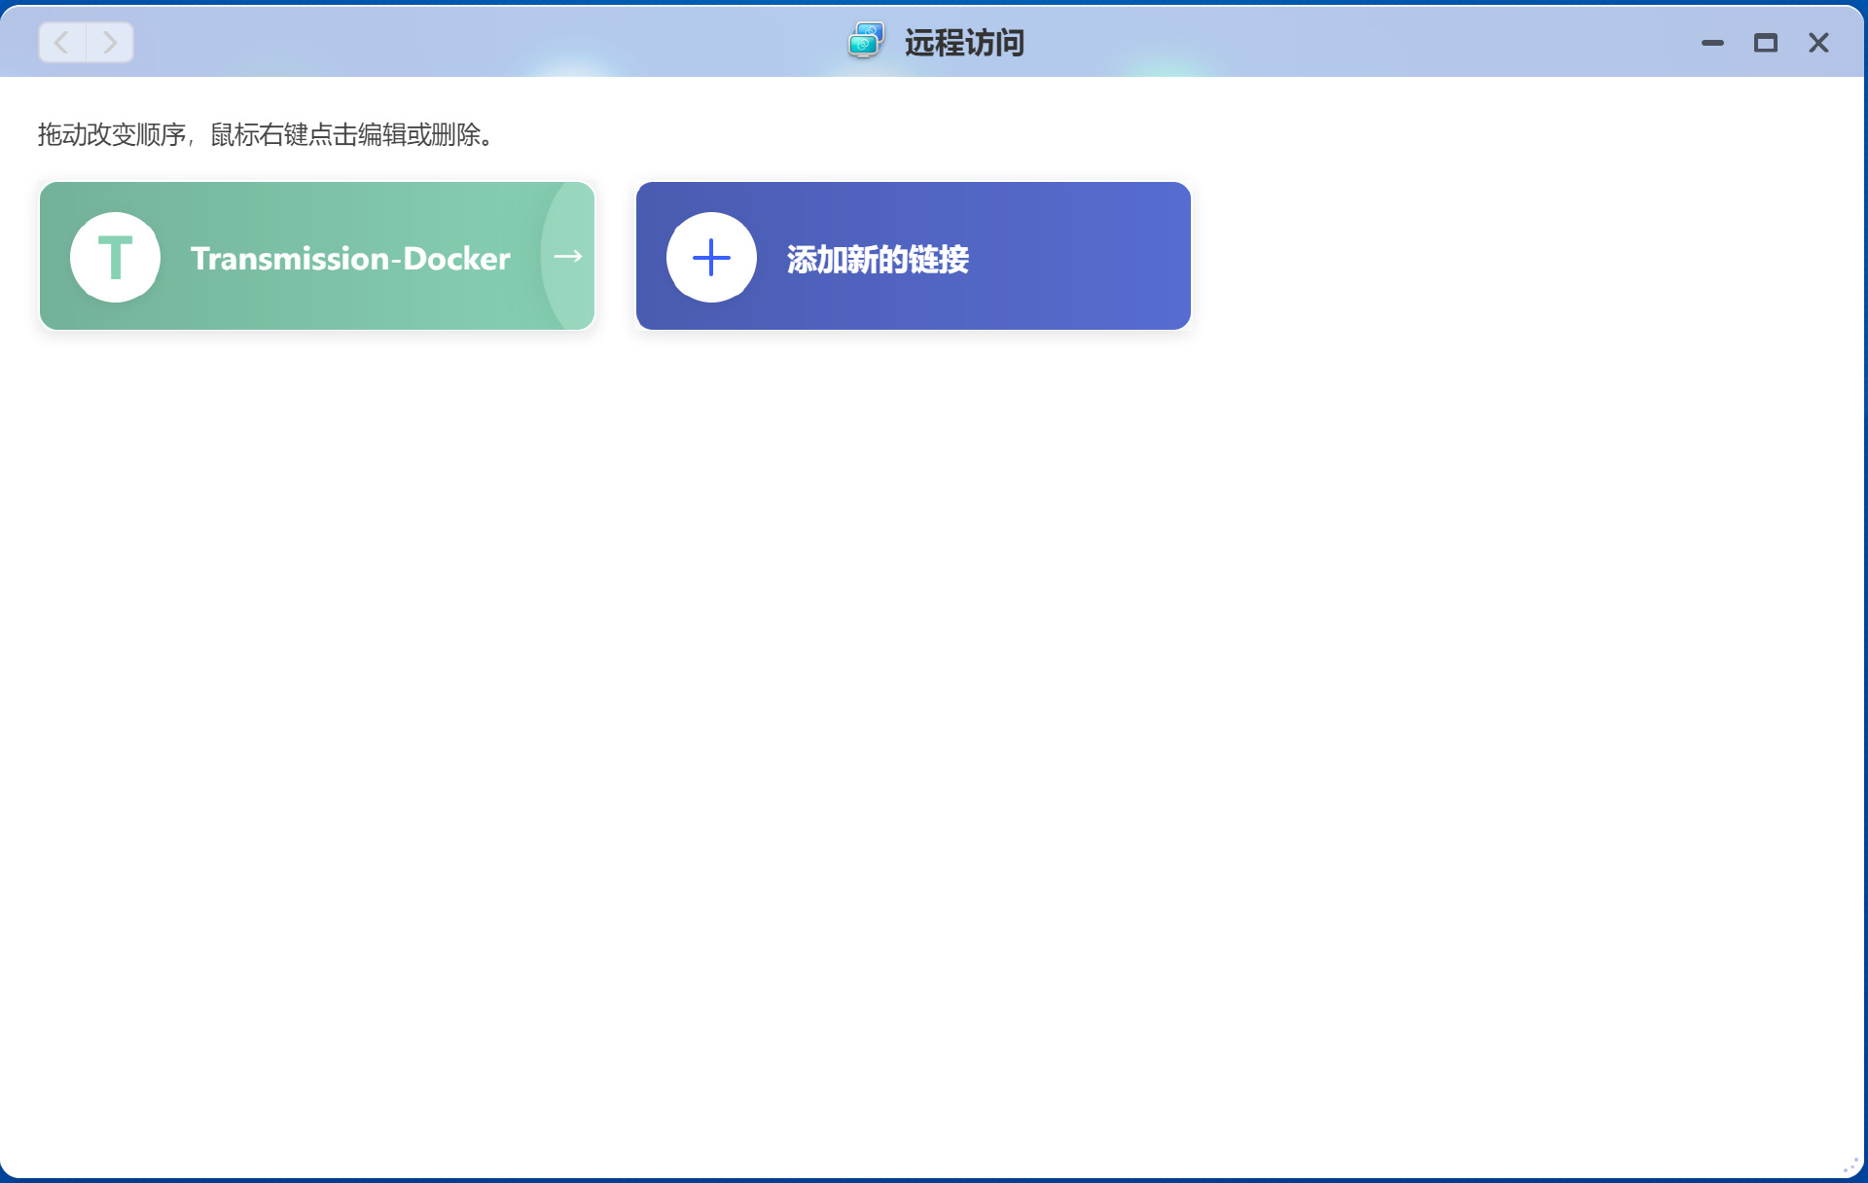Click the forward navigation arrow
Screen dimensions: 1868x1183
pos(110,43)
